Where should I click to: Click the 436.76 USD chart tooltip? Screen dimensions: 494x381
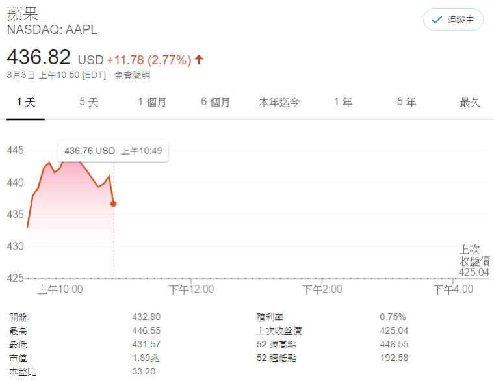[113, 151]
